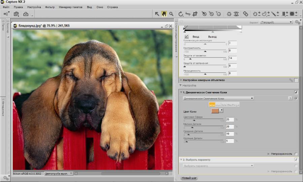Viewport: 303px width, 182px height.
Task: Toggle checkbox for step 2 Выбрать параметр
Action: [296, 159]
